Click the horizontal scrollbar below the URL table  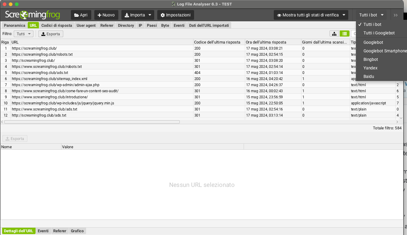(91, 121)
